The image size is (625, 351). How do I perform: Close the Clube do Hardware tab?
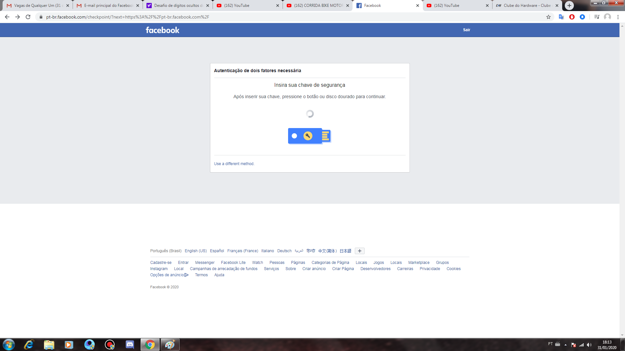pos(557,6)
